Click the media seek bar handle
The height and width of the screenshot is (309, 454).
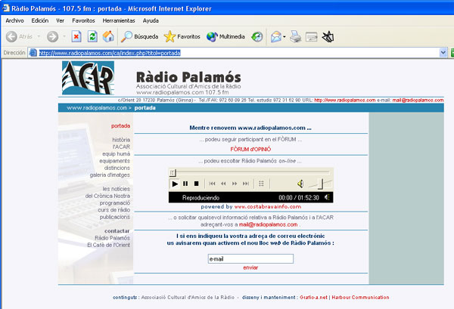tap(173, 173)
